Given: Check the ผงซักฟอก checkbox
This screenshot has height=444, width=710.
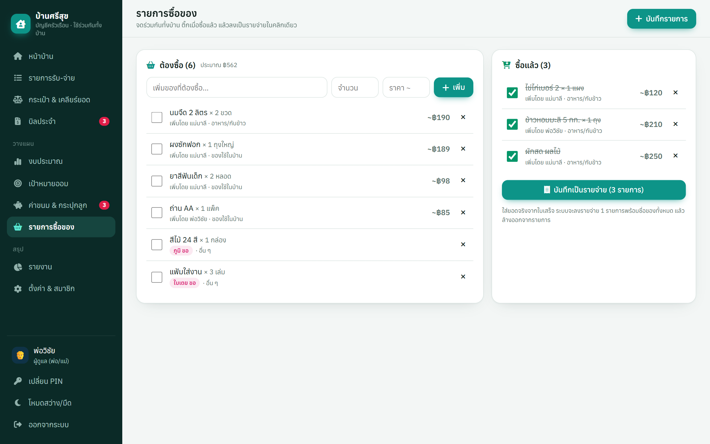Looking at the screenshot, I should pos(157,149).
